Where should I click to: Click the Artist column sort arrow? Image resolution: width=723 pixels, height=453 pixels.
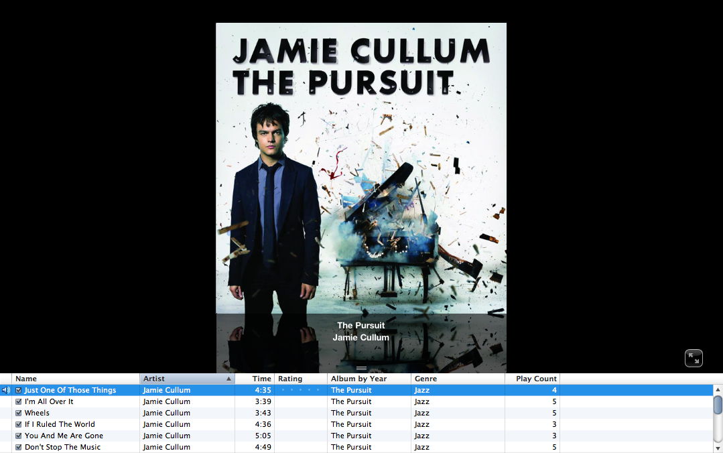(228, 379)
